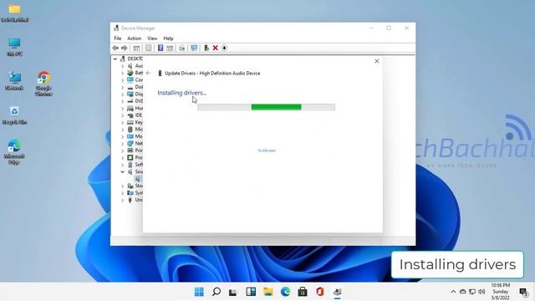Image resolution: width=535 pixels, height=301 pixels.
Task: Expand the Disk drives category chevron
Action: click(123, 87)
